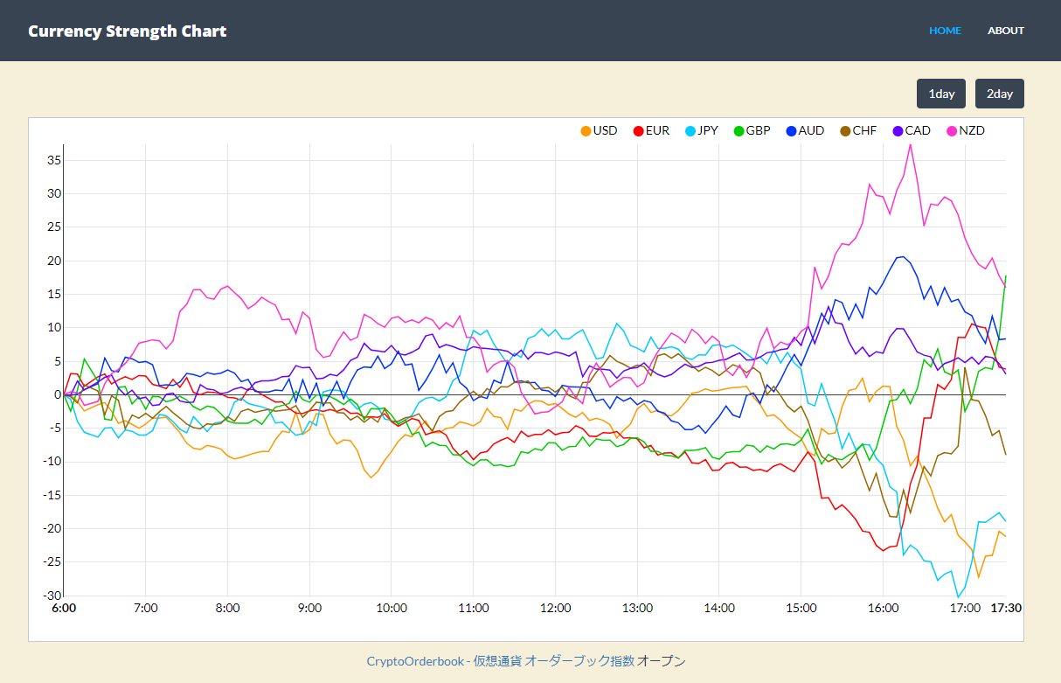Click the purple CAD legend circle
1061x683 pixels.
(898, 131)
